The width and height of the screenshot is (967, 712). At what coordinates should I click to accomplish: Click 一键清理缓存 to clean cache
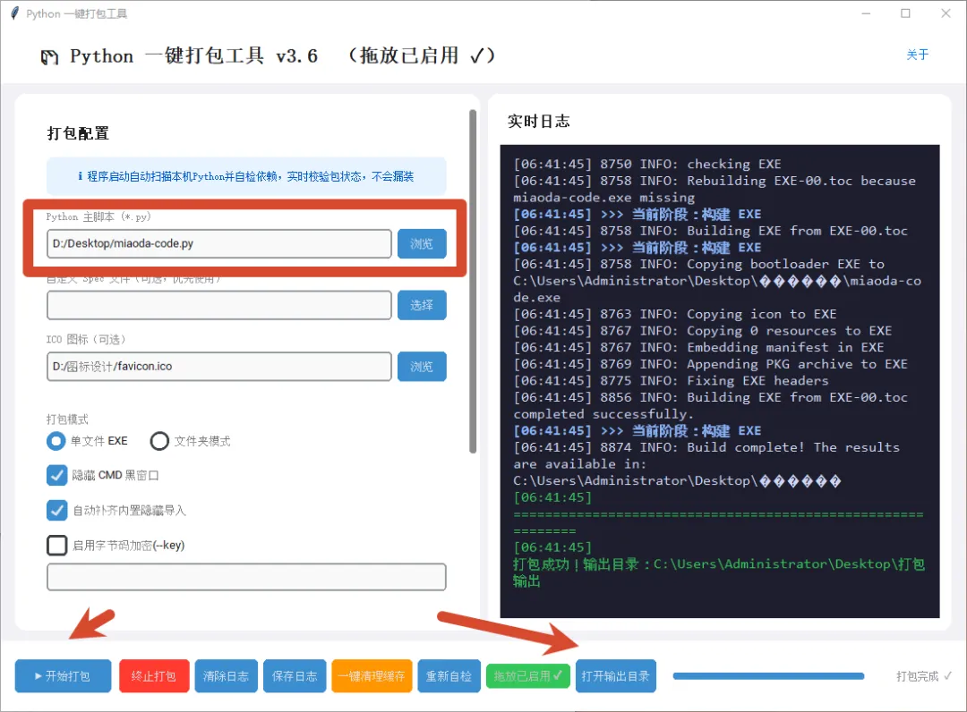pyautogui.click(x=372, y=676)
